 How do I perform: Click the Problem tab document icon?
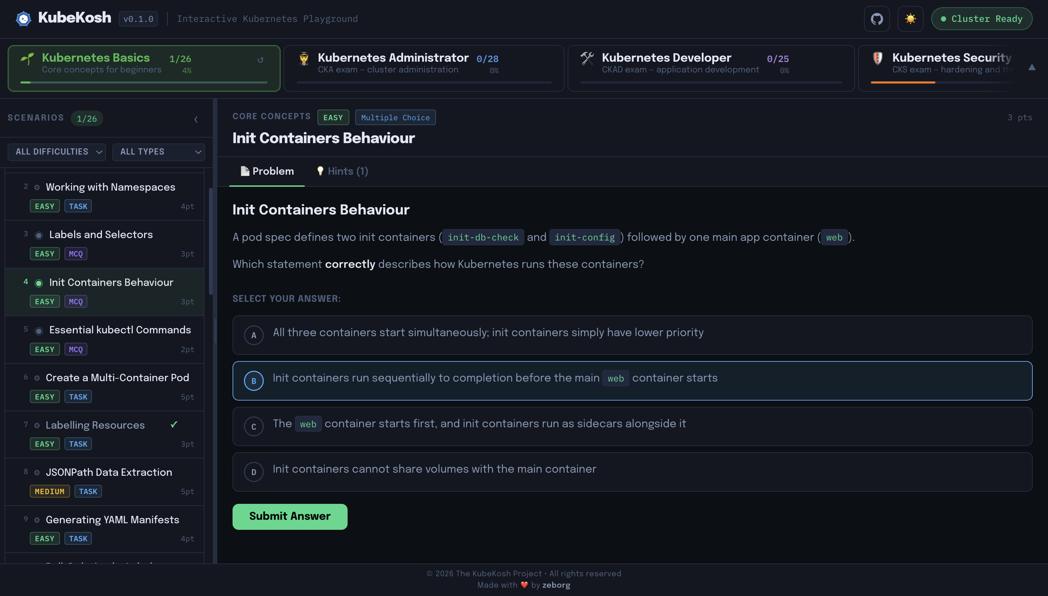pyautogui.click(x=245, y=171)
